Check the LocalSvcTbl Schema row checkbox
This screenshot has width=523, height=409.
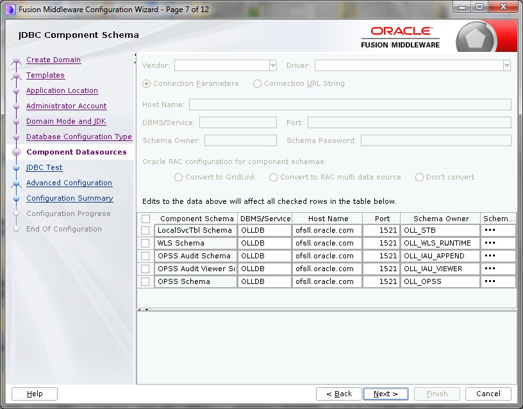145,231
